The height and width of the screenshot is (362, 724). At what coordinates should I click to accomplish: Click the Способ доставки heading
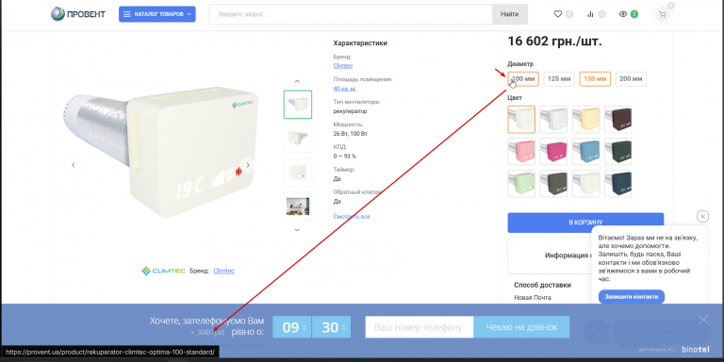543,286
